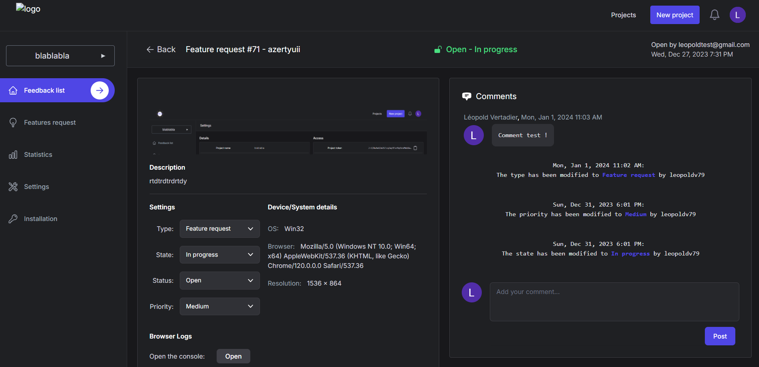Click the resolution value 1536 × 864
Image resolution: width=759 pixels, height=367 pixels.
click(x=324, y=283)
